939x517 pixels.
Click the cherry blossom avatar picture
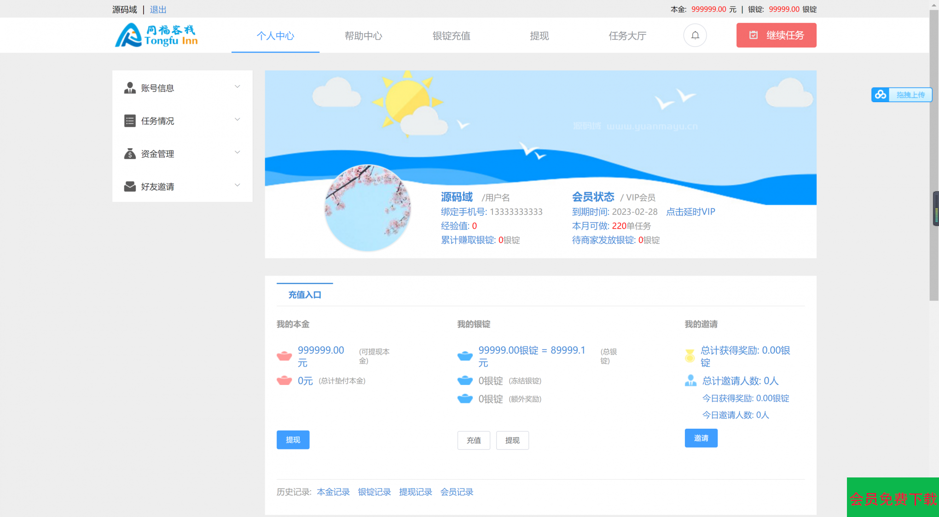click(367, 208)
